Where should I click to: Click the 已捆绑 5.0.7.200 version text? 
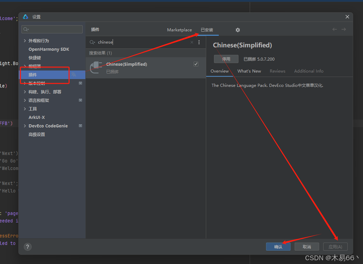click(259, 59)
